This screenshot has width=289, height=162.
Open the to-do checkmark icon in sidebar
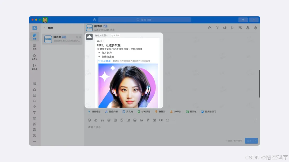[x=35, y=101]
